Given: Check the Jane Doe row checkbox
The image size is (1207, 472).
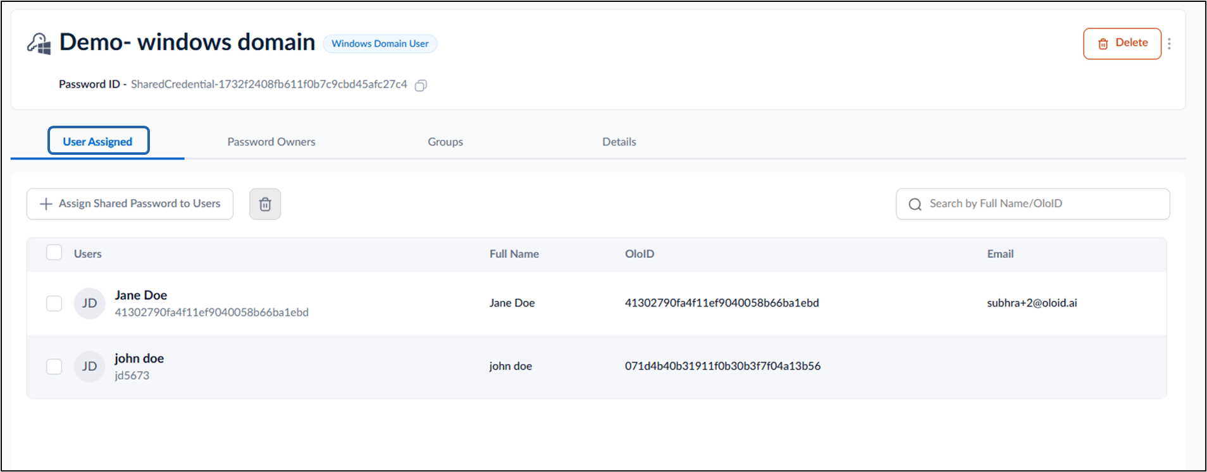Looking at the screenshot, I should (54, 303).
